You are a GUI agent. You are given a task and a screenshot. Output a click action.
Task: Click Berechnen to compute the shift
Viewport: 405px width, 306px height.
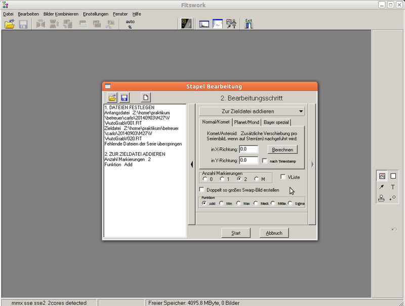pos(282,149)
